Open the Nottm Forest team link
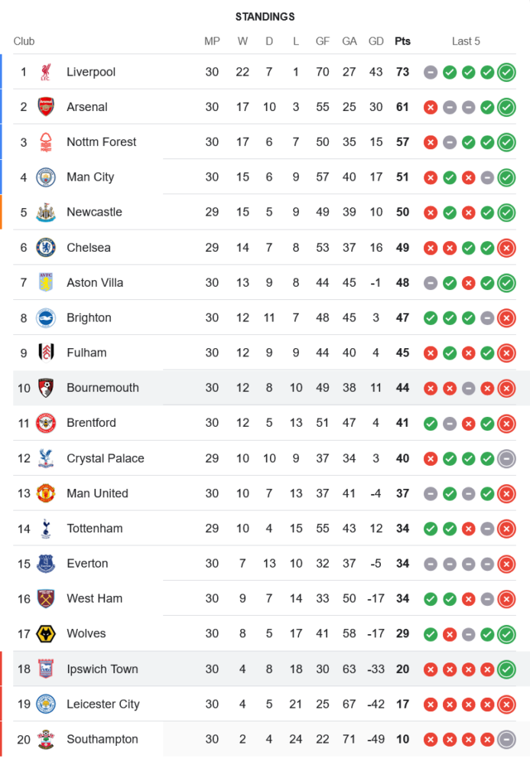Screen dimensions: 530x765 tap(101, 142)
